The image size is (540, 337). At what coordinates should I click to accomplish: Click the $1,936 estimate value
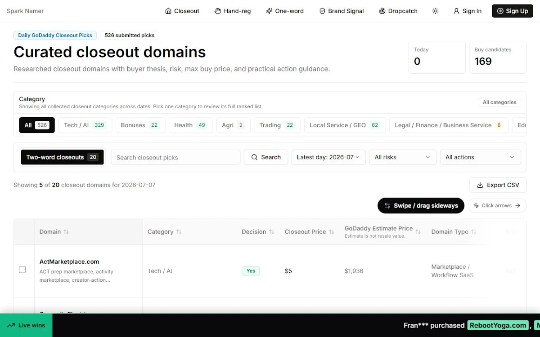click(x=354, y=271)
